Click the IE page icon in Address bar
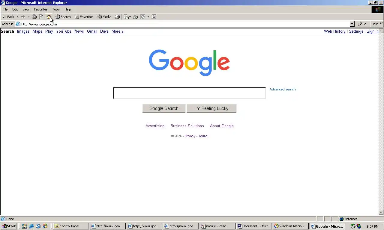 (x=18, y=24)
